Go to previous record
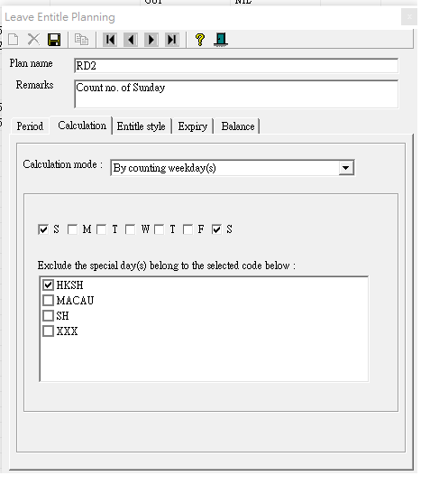Viewport: 430px width, 485px height. click(x=131, y=40)
